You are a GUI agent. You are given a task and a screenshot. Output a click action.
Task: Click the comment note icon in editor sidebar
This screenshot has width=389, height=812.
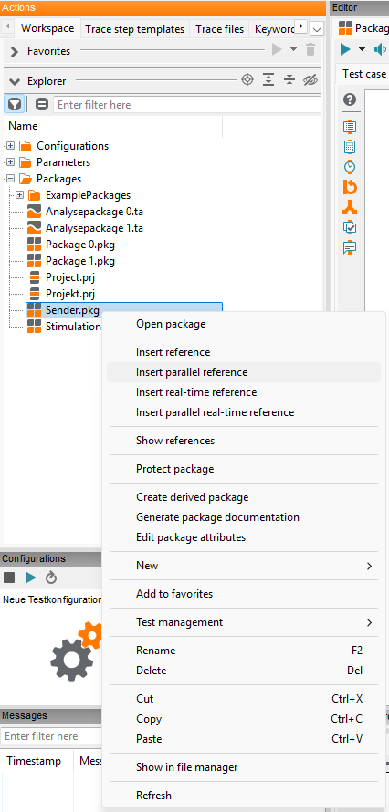(350, 247)
